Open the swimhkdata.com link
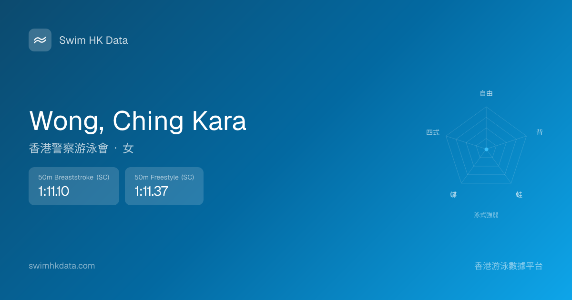 [x=62, y=266]
